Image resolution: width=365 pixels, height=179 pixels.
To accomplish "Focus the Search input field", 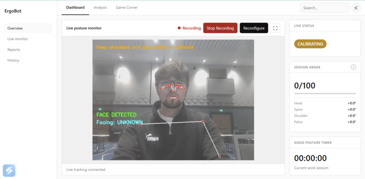I will 325,8.
